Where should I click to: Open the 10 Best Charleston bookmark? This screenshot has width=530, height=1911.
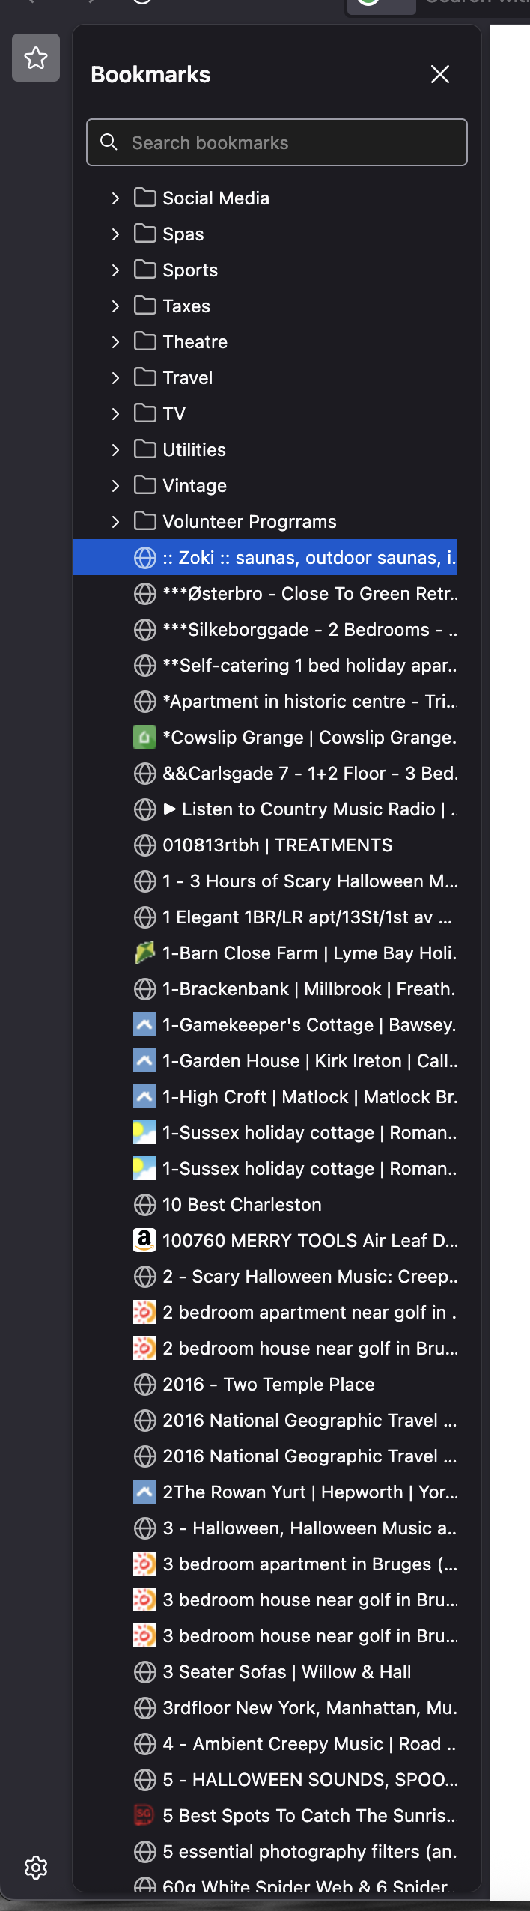coord(242,1205)
